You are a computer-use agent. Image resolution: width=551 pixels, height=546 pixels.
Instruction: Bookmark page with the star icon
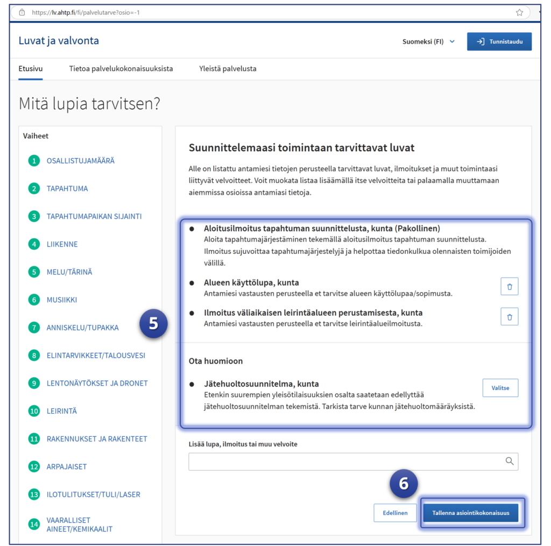[519, 12]
